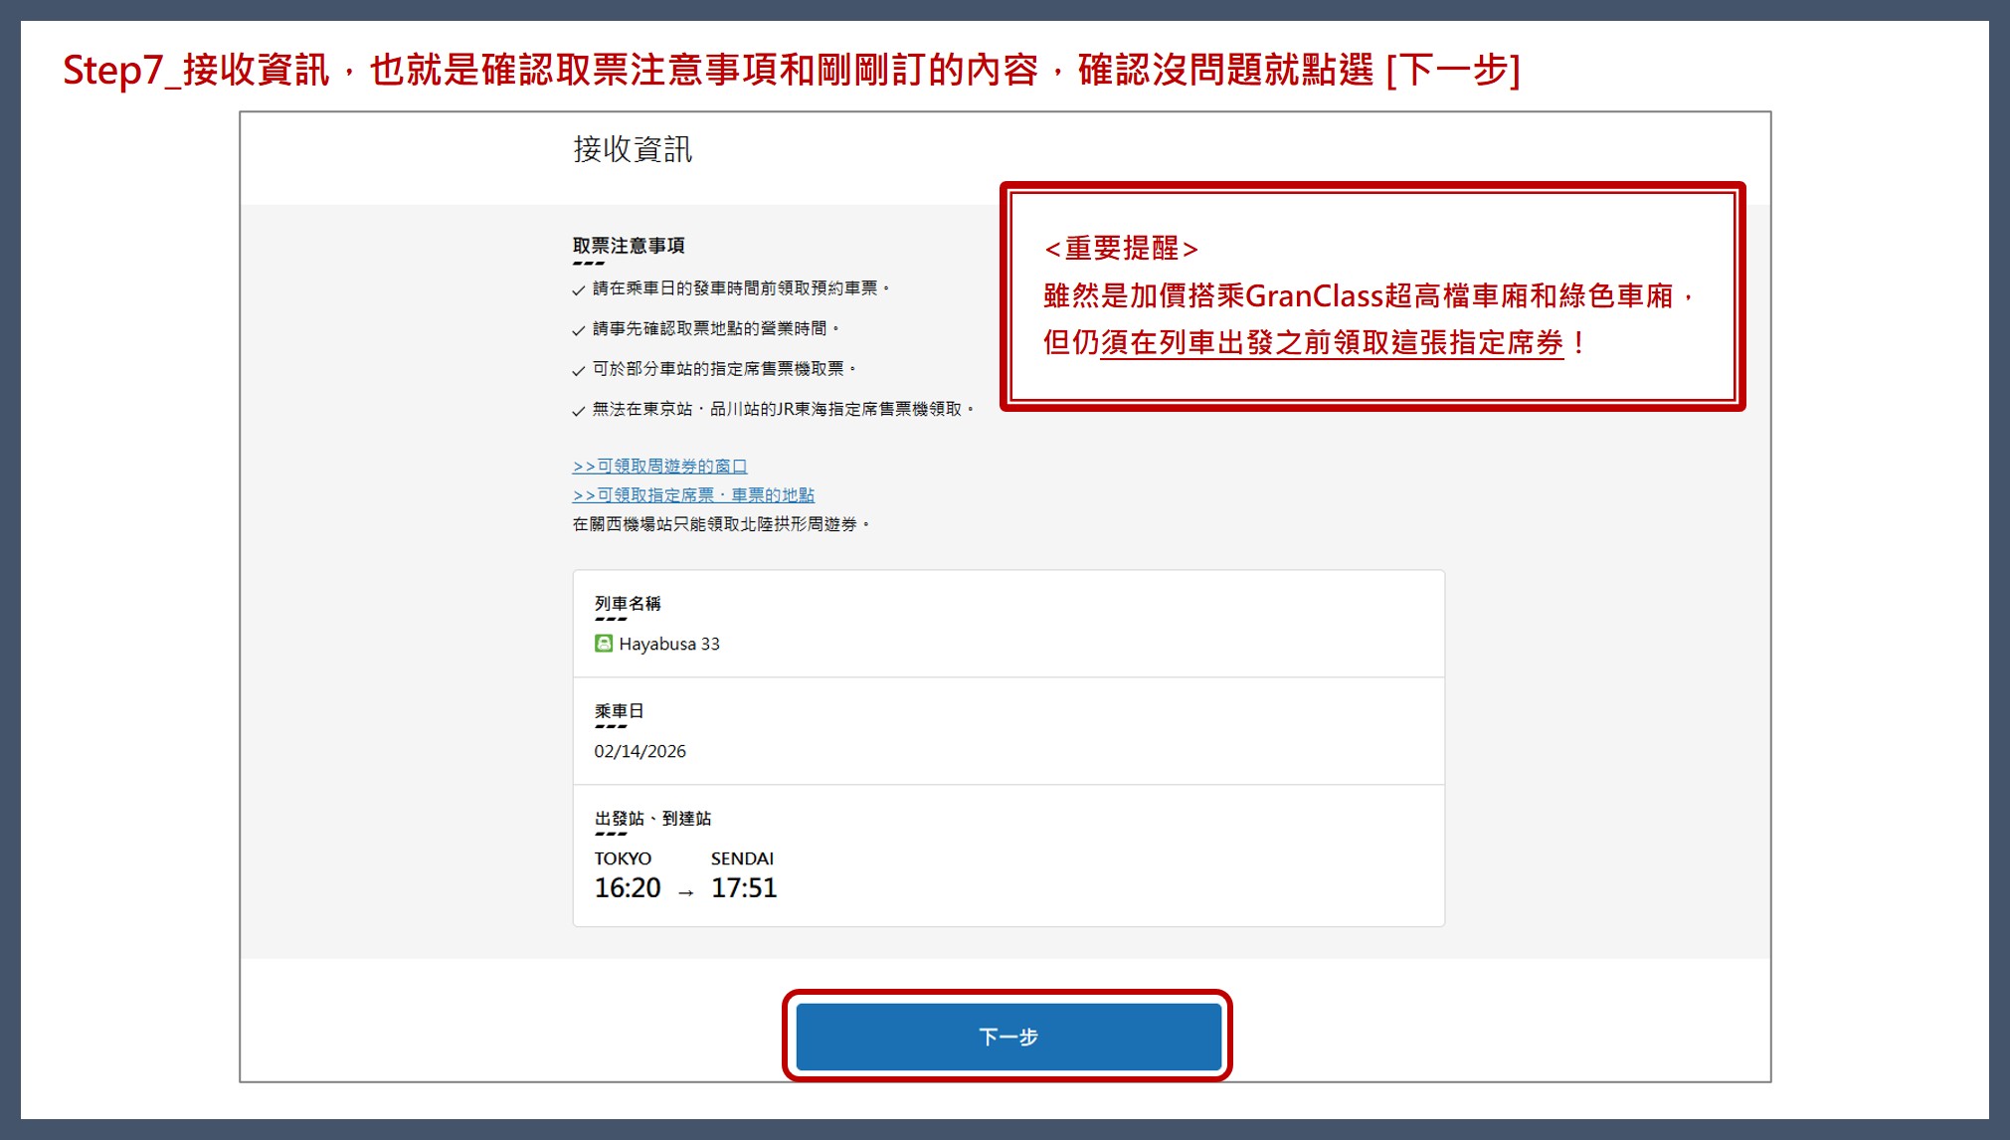Click the TOKYO departure station label
Screen dimensions: 2010x1140
tap(623, 858)
